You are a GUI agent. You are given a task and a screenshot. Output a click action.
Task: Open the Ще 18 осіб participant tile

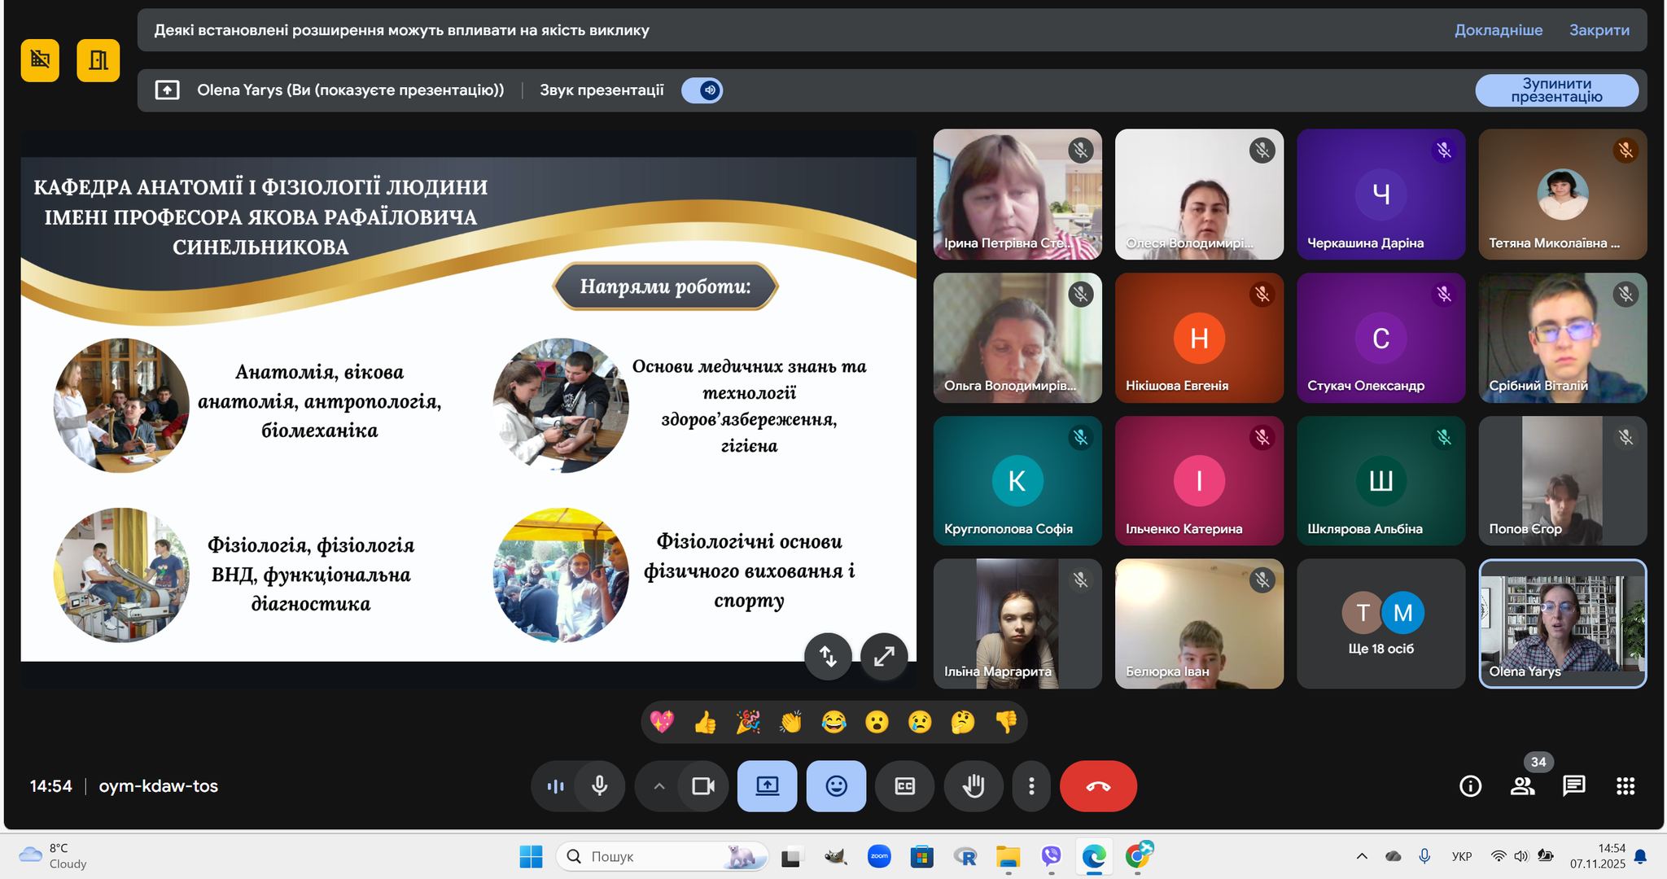click(1380, 624)
